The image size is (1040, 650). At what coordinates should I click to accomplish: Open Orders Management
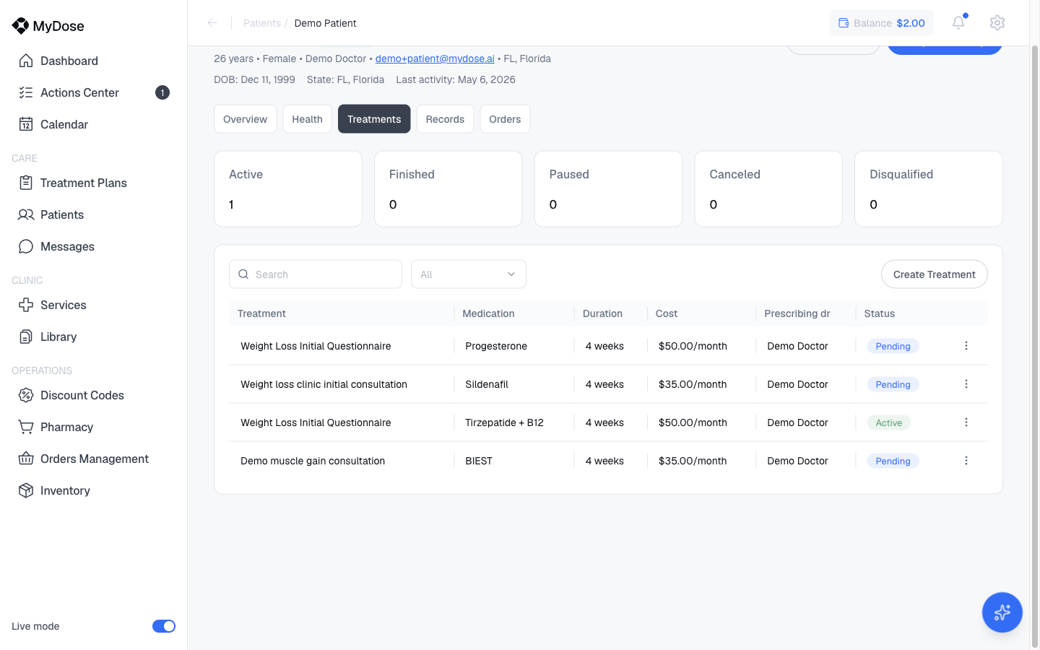(94, 459)
